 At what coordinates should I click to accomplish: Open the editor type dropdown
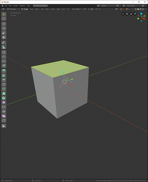3,9
